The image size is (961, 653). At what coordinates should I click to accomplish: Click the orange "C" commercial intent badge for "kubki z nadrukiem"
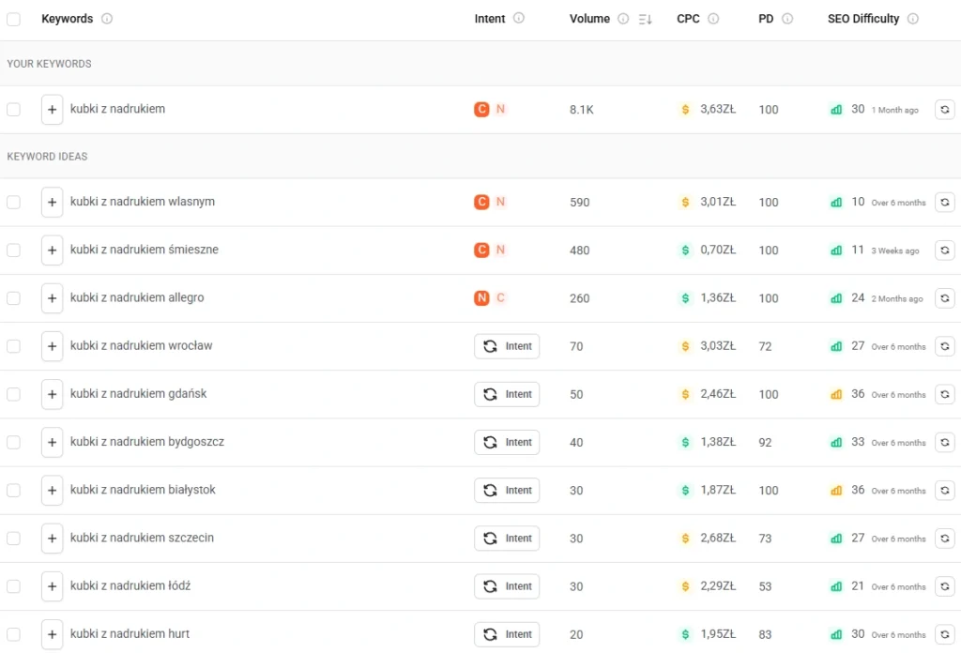[x=480, y=109]
